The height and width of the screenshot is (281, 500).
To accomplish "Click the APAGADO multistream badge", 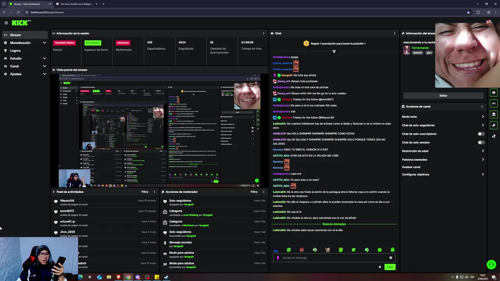I will coord(123,43).
